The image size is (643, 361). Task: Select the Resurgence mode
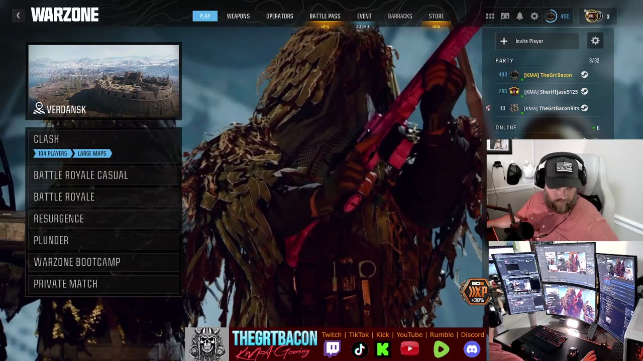pyautogui.click(x=103, y=219)
